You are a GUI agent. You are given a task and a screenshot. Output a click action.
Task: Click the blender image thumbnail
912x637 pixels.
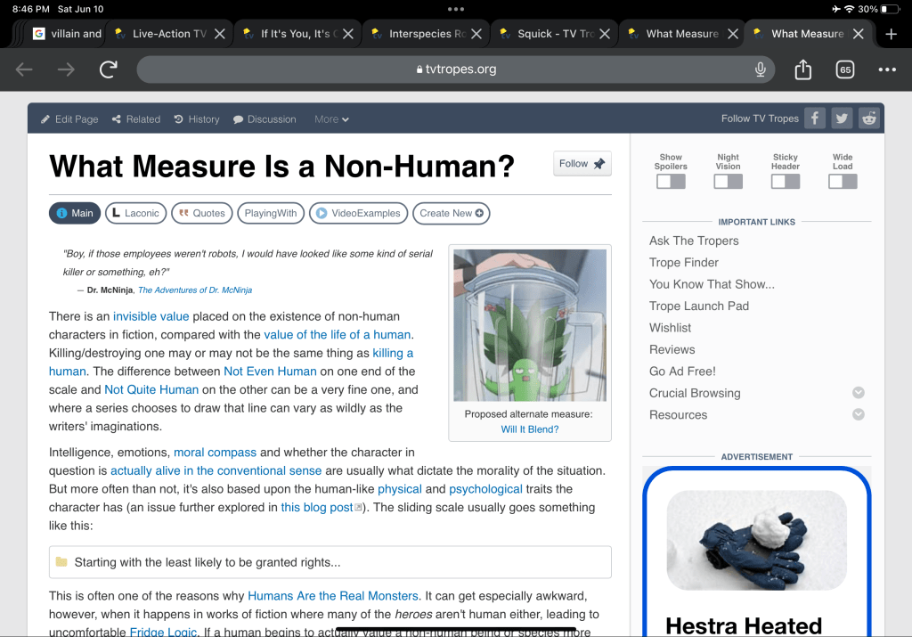click(530, 325)
